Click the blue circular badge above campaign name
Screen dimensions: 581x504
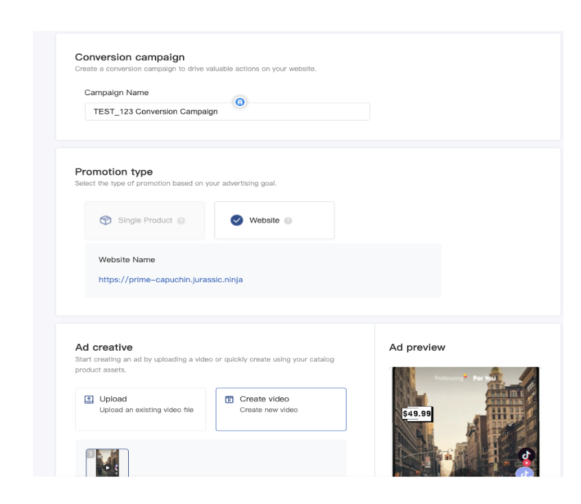240,102
